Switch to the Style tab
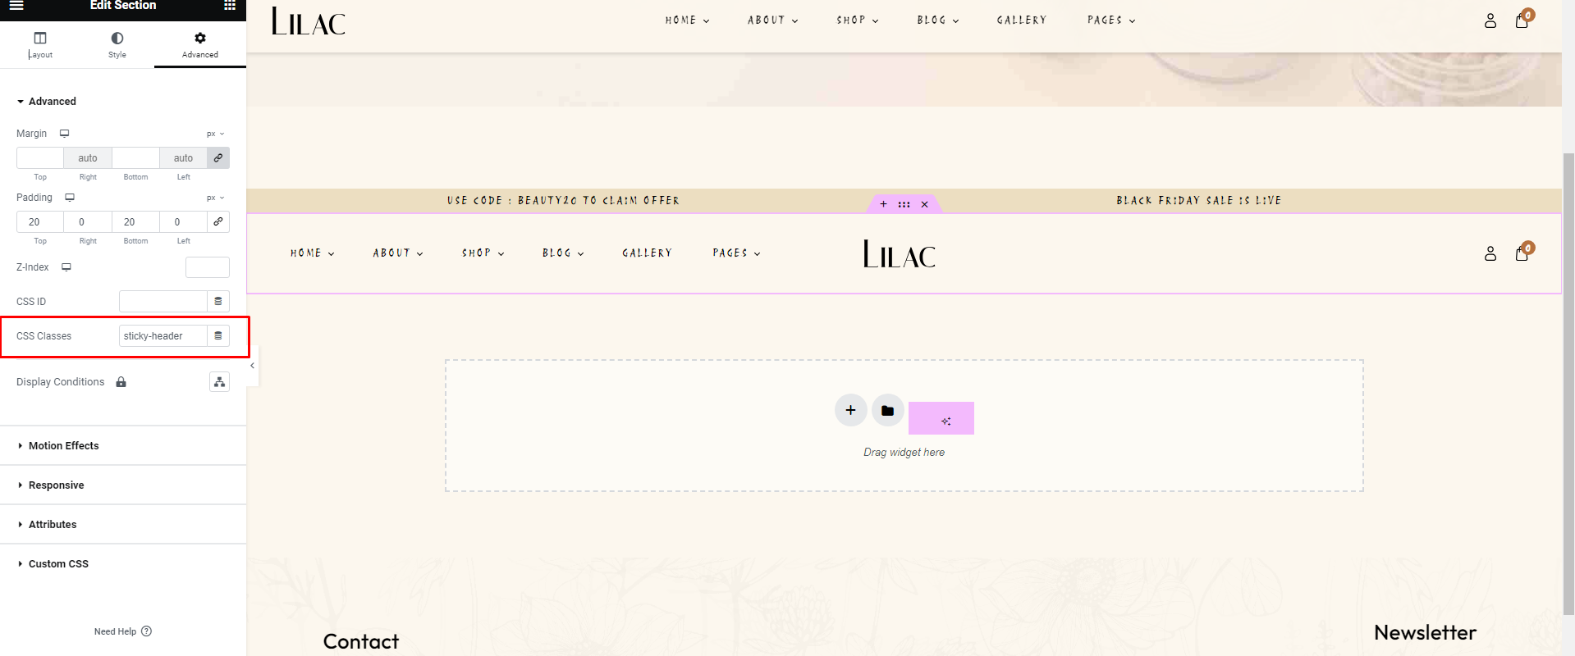Viewport: 1575px width, 656px height. click(117, 45)
